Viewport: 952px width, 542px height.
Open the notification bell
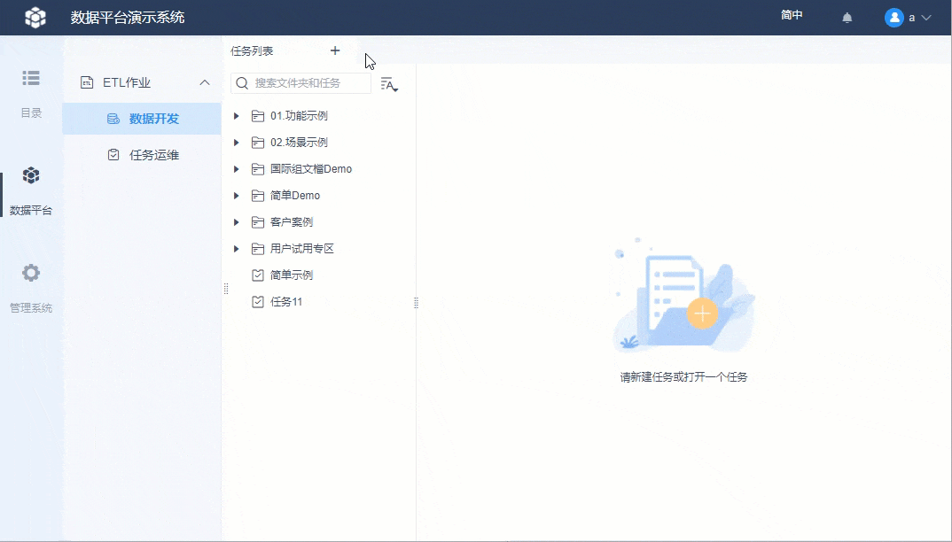click(847, 18)
